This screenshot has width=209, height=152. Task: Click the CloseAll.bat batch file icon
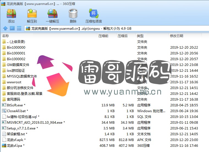[4, 111]
